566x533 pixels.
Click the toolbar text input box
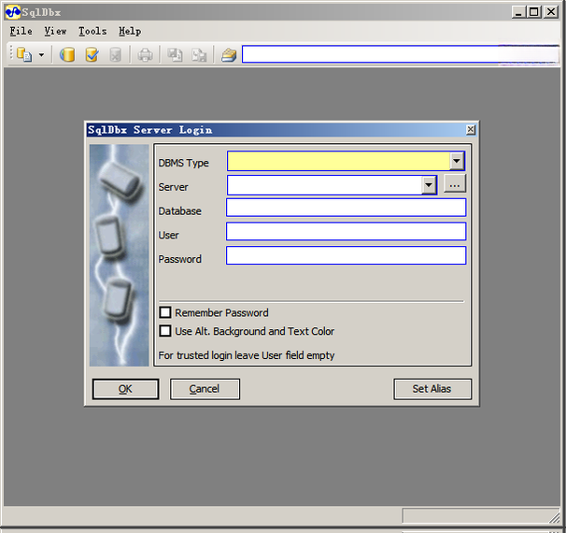click(x=401, y=54)
